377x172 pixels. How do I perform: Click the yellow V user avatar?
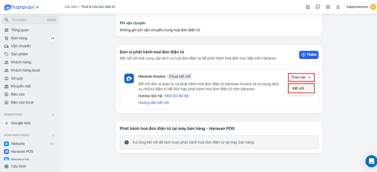[373, 7]
